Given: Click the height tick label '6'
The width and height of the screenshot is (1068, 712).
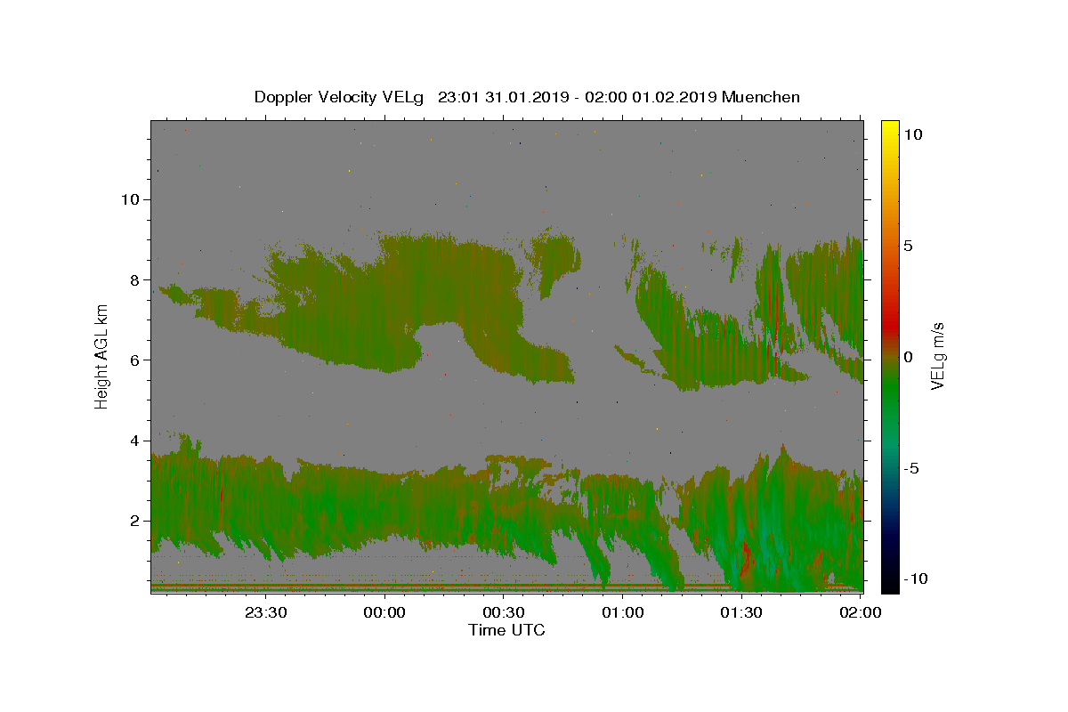Looking at the screenshot, I should (x=136, y=360).
